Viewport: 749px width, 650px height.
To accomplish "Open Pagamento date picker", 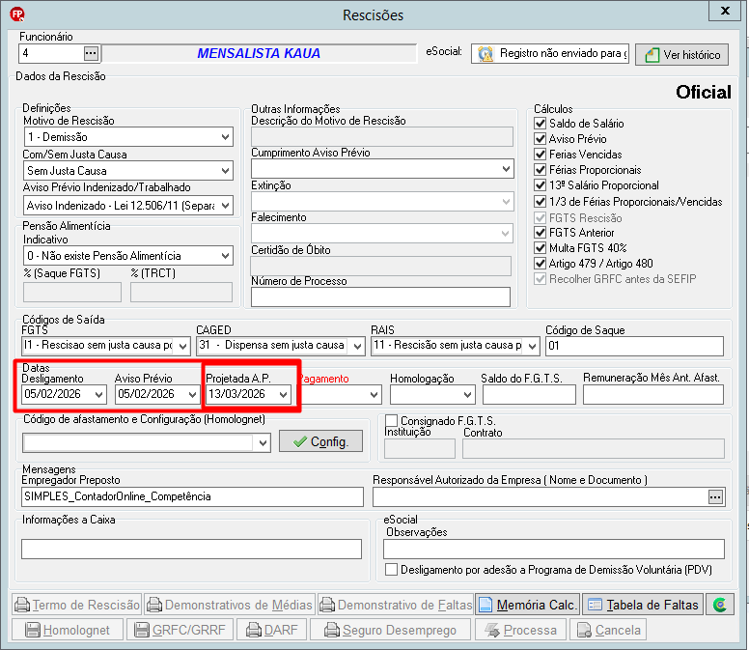I will pos(374,395).
